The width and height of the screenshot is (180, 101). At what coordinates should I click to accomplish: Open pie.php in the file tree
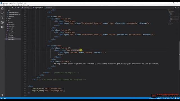(11, 31)
